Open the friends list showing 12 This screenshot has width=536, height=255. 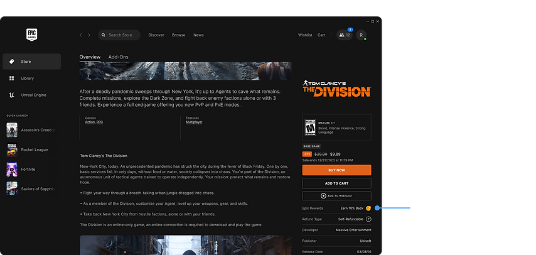(x=345, y=35)
